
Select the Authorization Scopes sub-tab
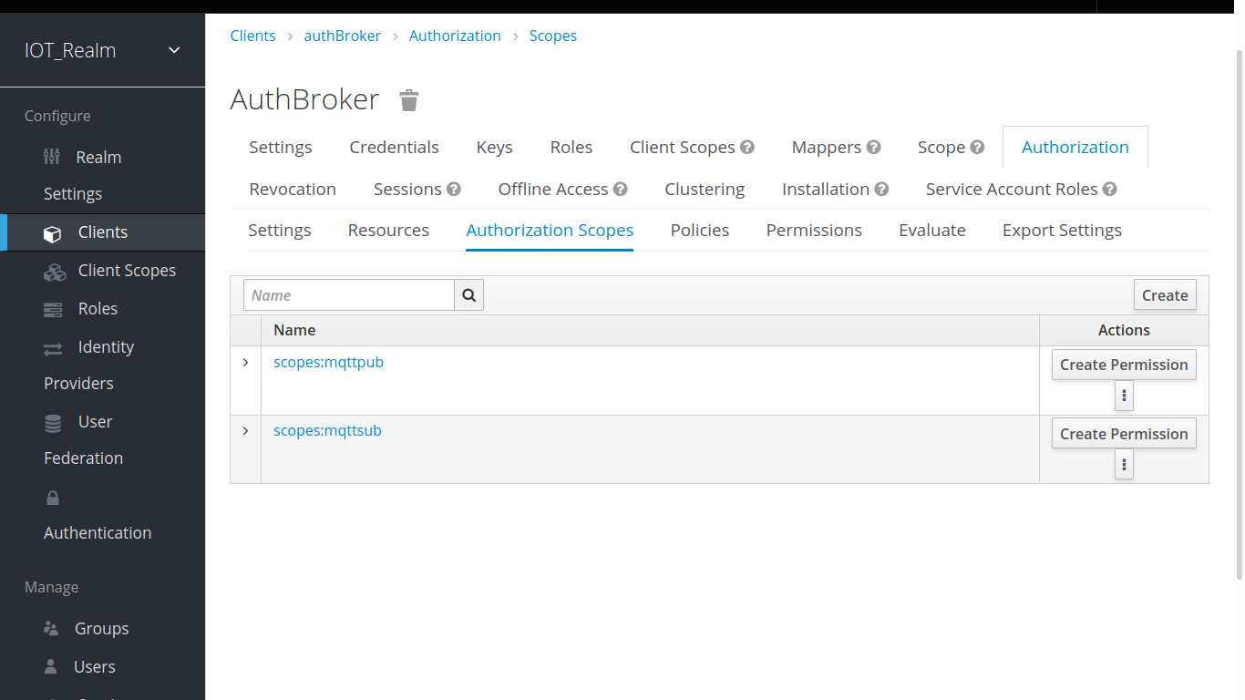[x=550, y=230]
